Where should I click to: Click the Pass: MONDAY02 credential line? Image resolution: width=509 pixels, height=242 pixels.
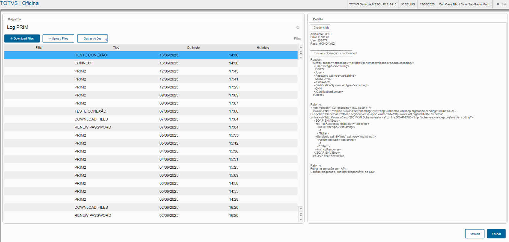coord(322,44)
